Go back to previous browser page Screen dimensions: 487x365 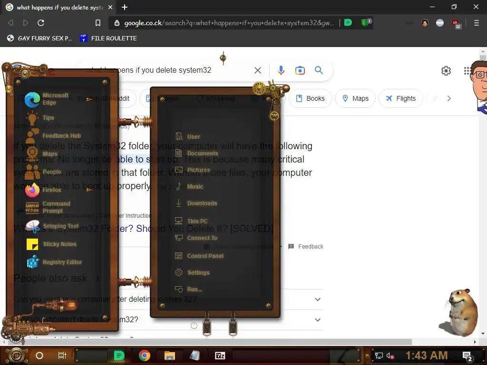point(10,23)
